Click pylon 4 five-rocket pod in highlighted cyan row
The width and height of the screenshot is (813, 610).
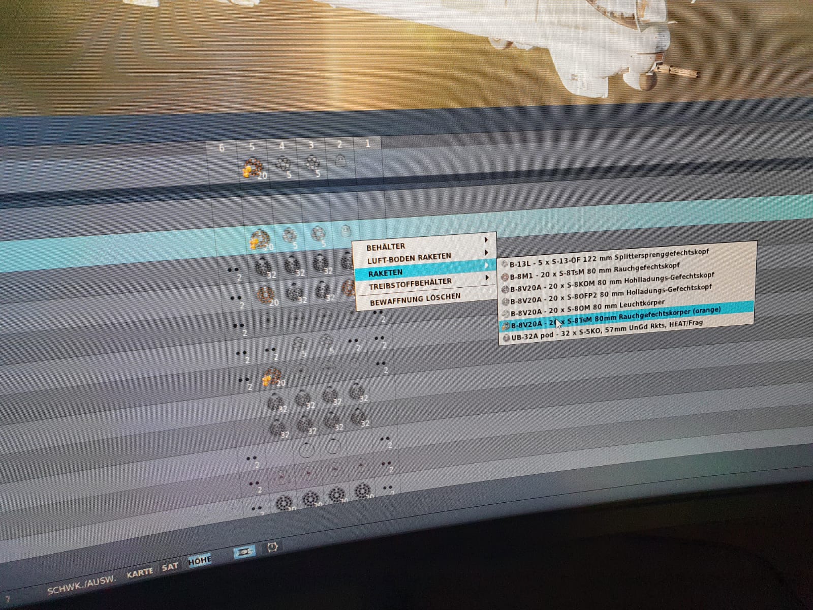[x=289, y=236]
